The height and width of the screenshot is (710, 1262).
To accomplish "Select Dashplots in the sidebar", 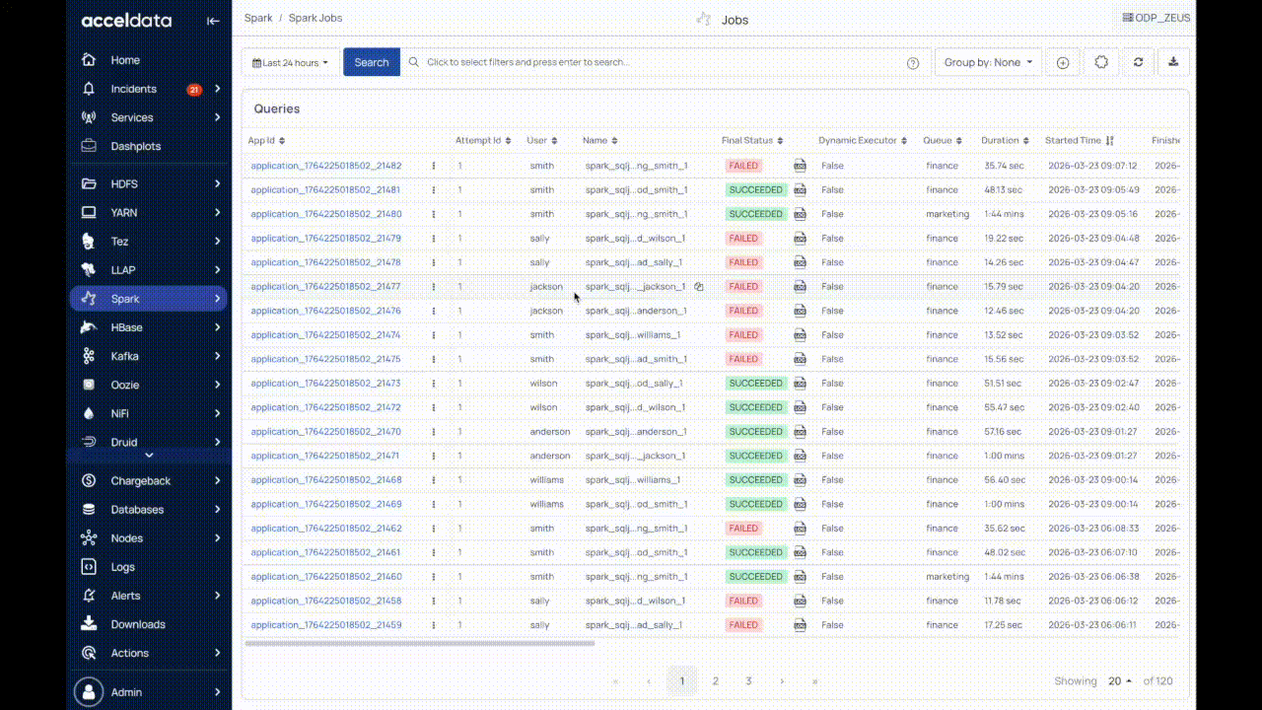I will 135,146.
